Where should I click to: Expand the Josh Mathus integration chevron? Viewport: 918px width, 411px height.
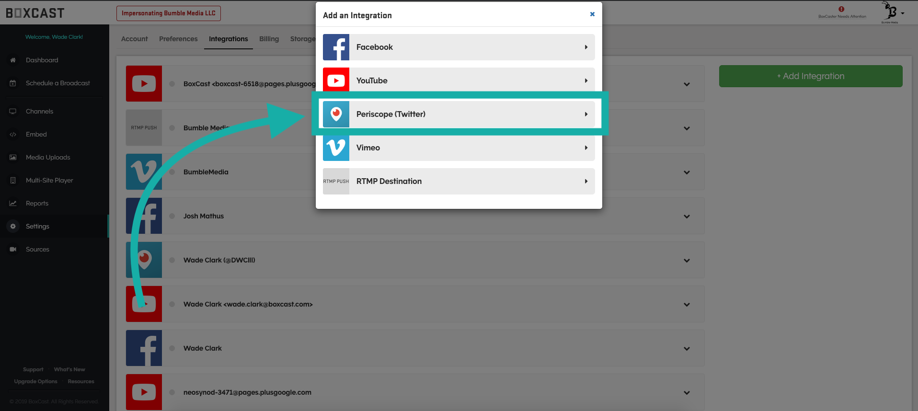[x=687, y=217]
